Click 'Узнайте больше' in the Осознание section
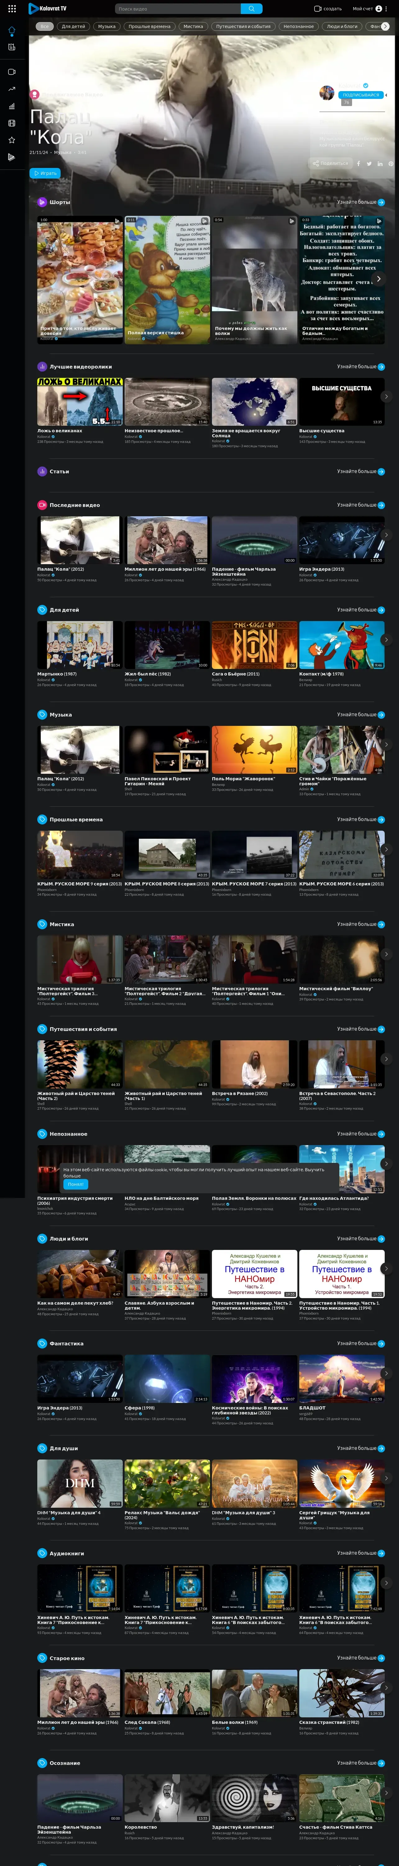 point(360,1763)
